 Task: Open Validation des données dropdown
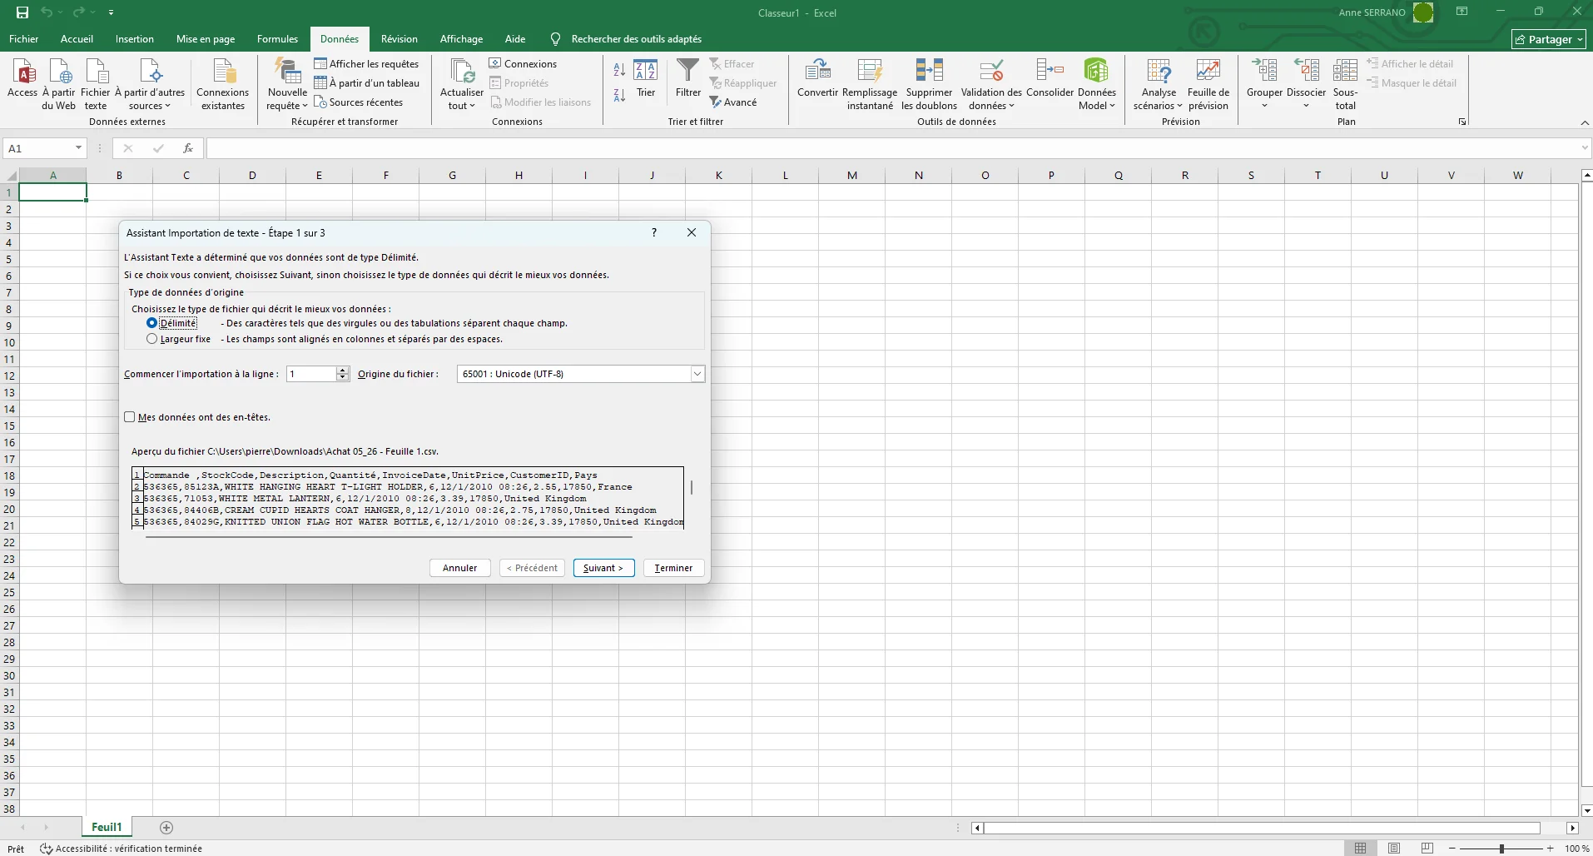(991, 99)
